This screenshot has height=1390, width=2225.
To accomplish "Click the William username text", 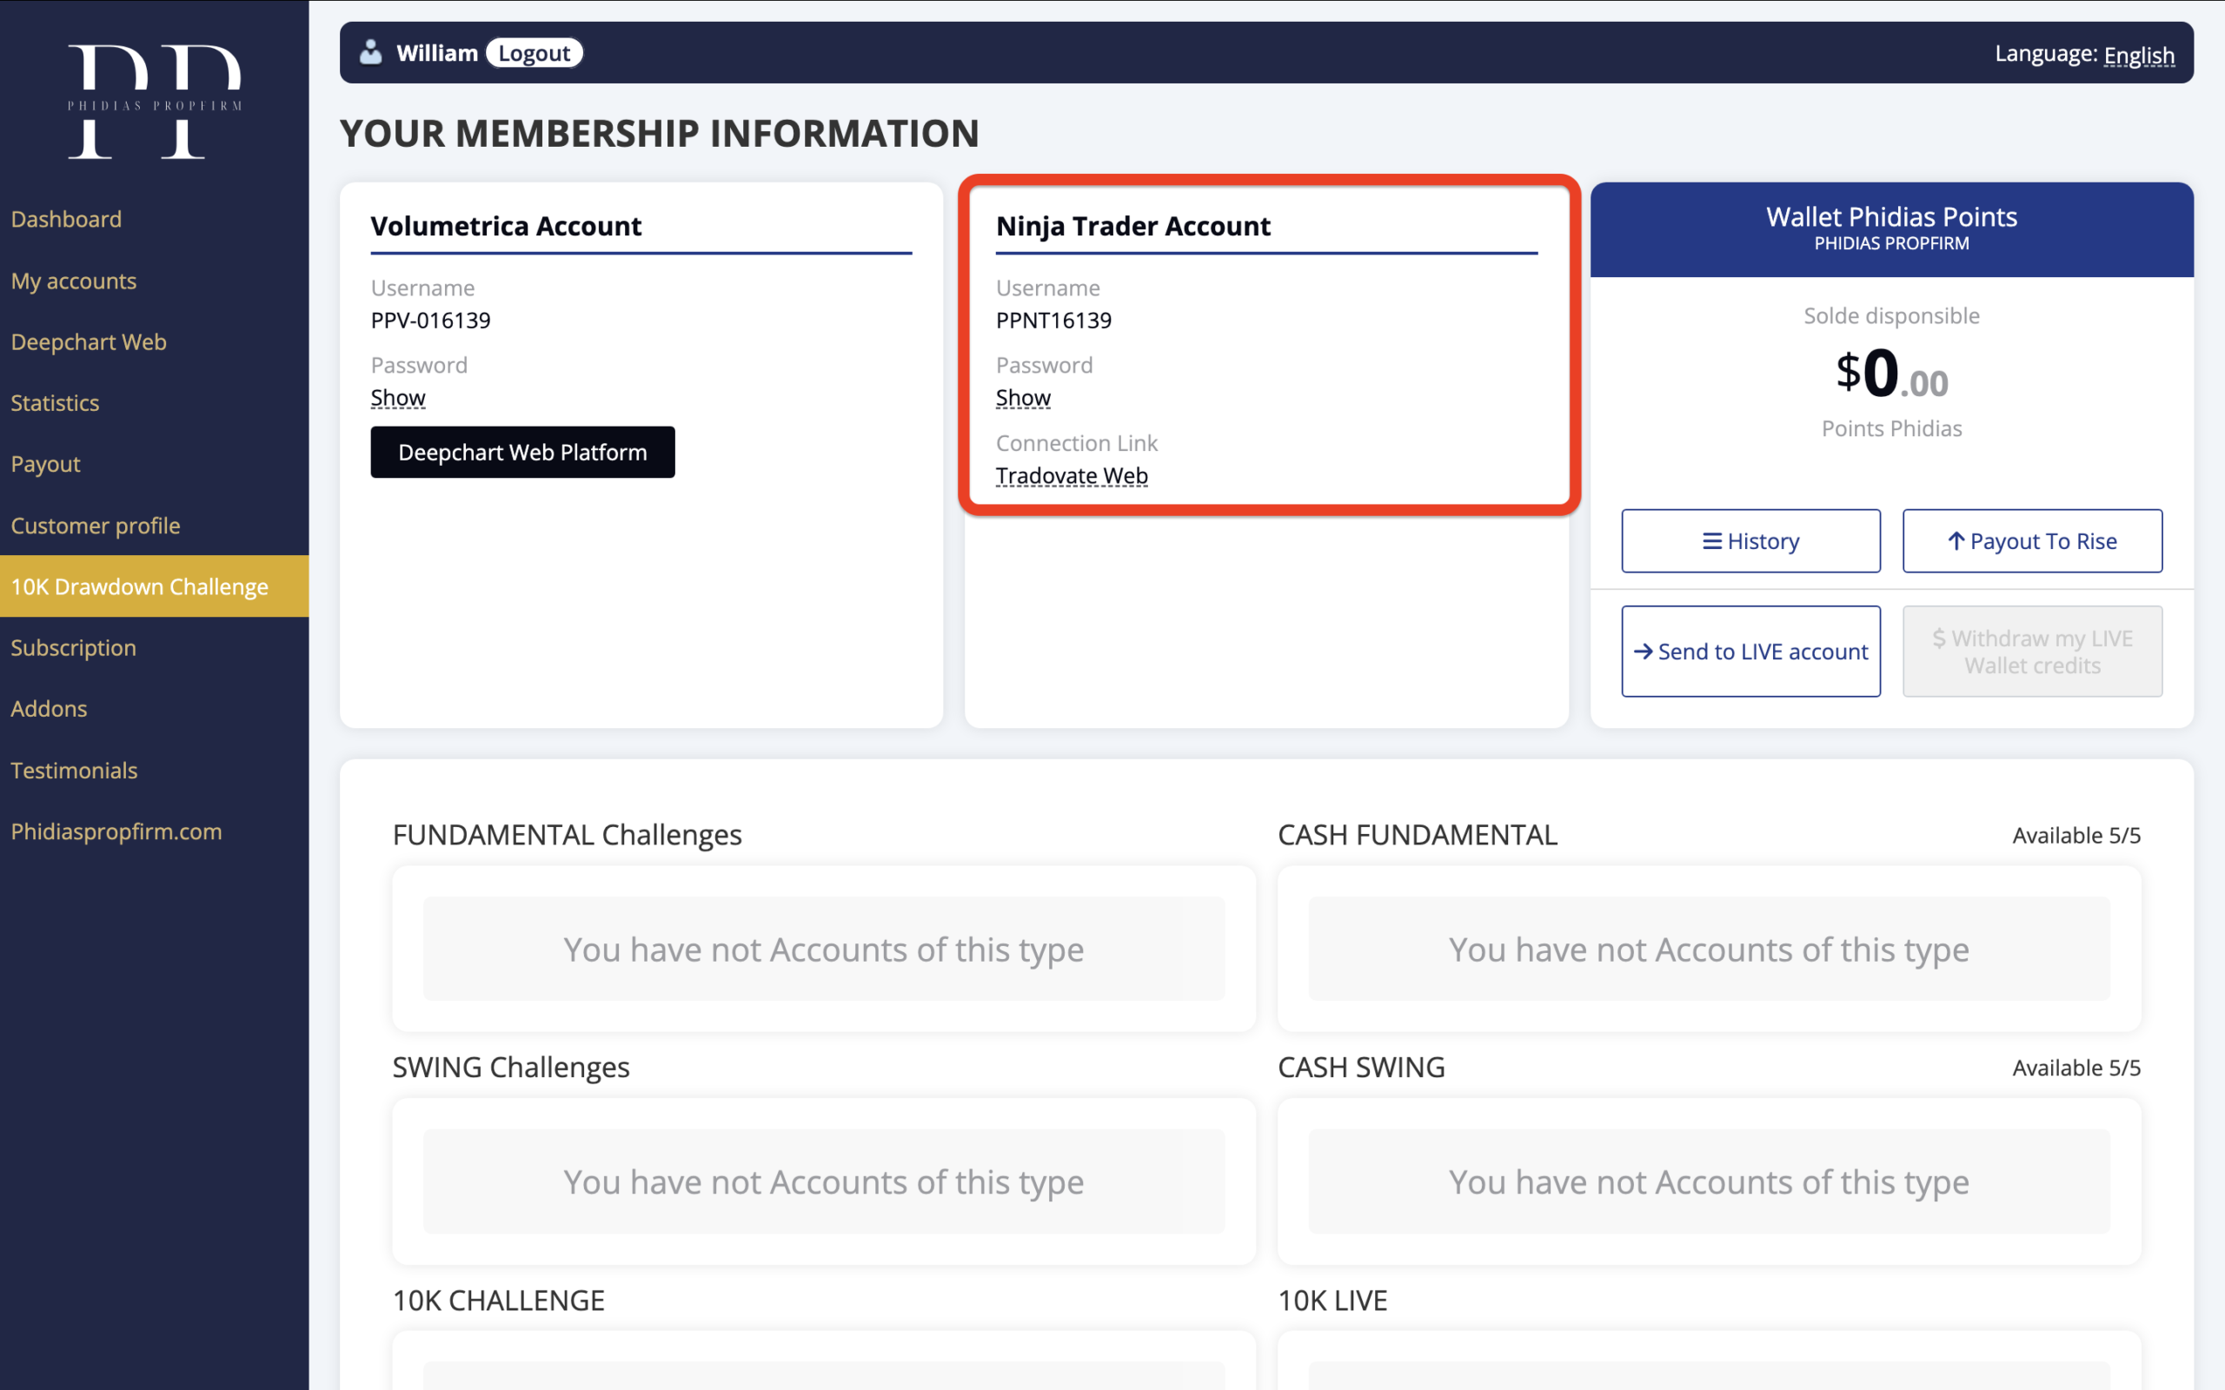I will click(x=436, y=53).
